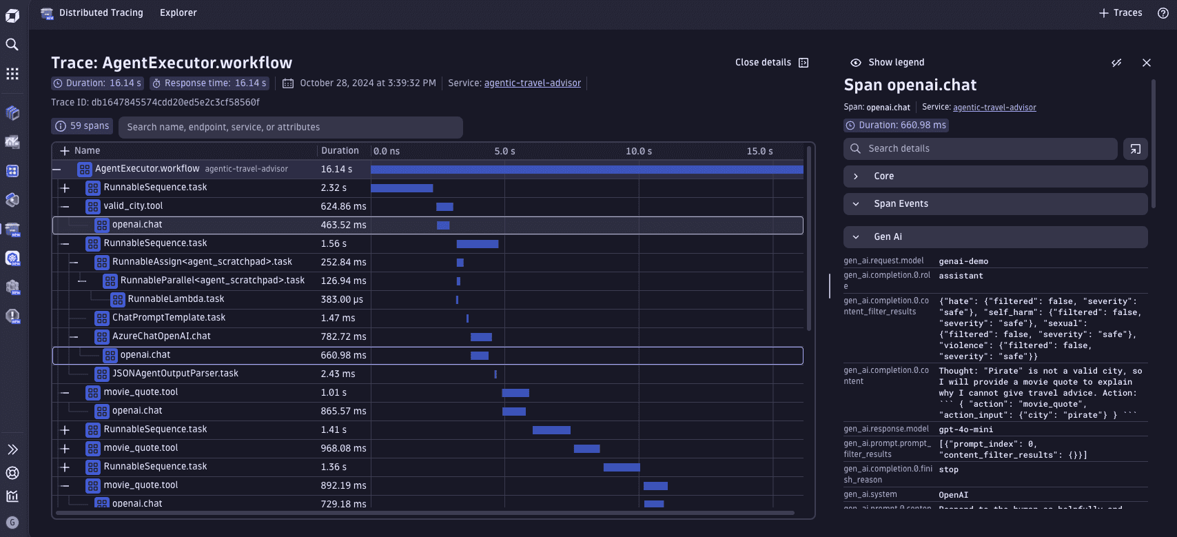Click the Duration: 660.98 ms badge
The image size is (1177, 537).
pos(896,125)
